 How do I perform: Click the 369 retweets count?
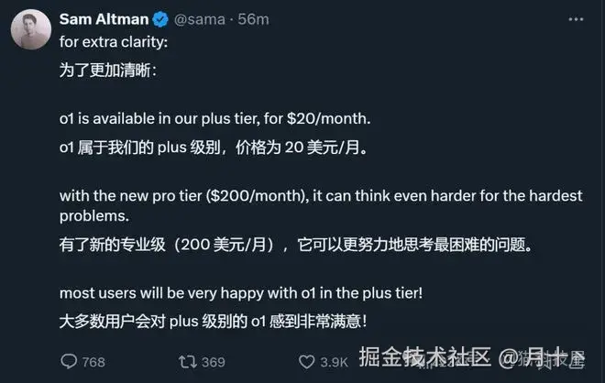click(x=213, y=362)
